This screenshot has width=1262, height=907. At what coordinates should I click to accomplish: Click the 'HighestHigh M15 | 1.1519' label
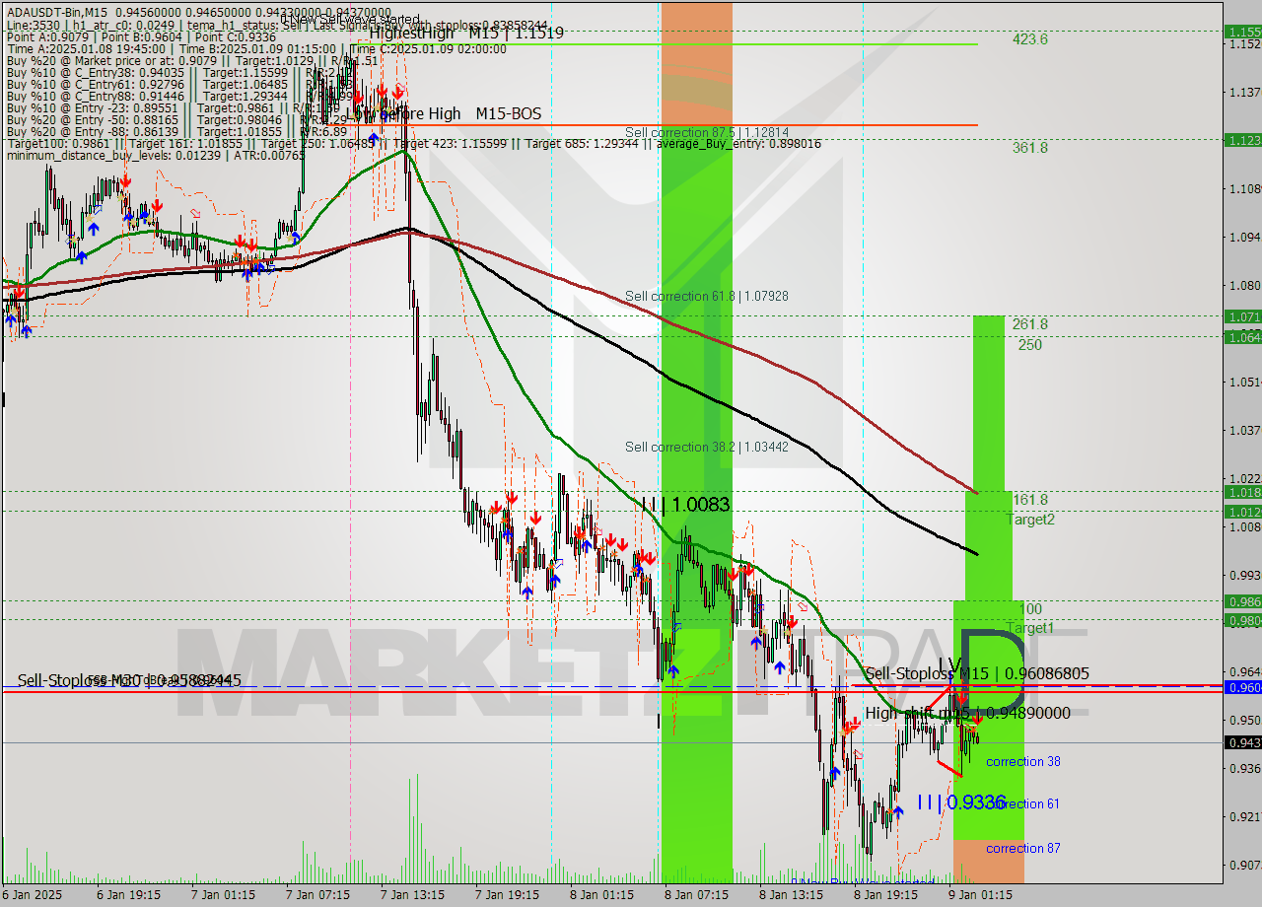point(467,33)
